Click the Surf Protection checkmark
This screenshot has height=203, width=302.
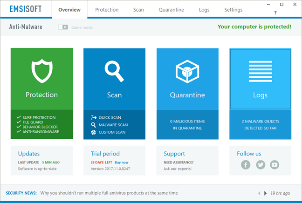[19, 117]
